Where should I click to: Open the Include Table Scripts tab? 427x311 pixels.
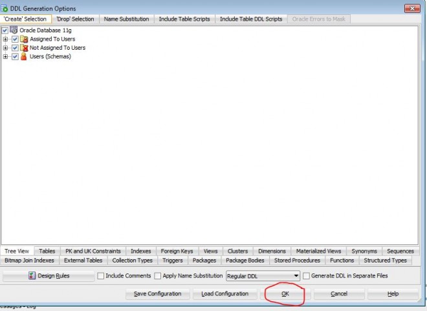[x=184, y=19]
